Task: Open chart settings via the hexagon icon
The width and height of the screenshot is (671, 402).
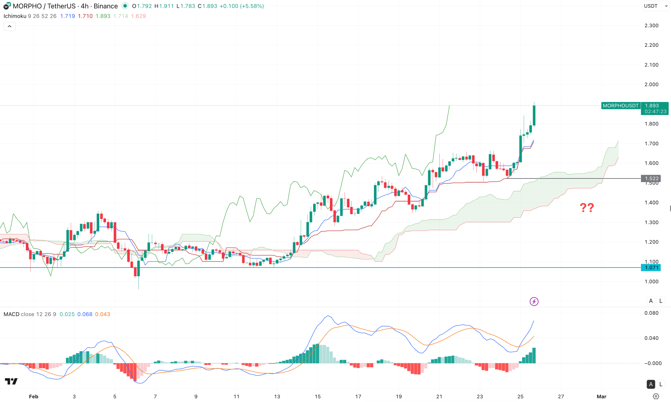Action: (655, 397)
